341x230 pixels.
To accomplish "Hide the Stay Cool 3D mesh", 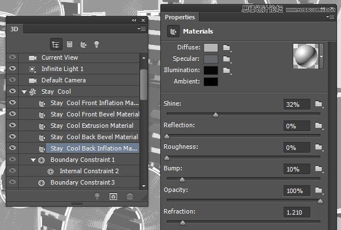I will pyautogui.click(x=13, y=91).
